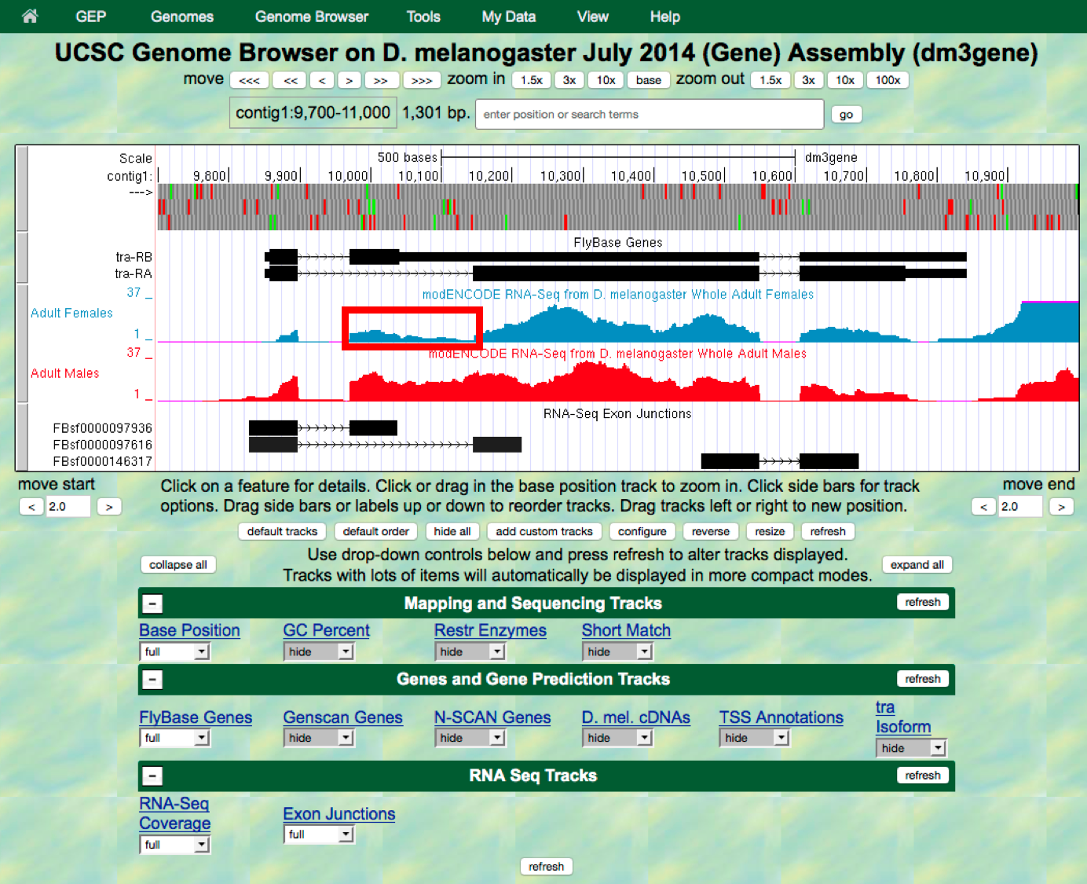Open the GEP menu
The image size is (1087, 884).
(90, 17)
